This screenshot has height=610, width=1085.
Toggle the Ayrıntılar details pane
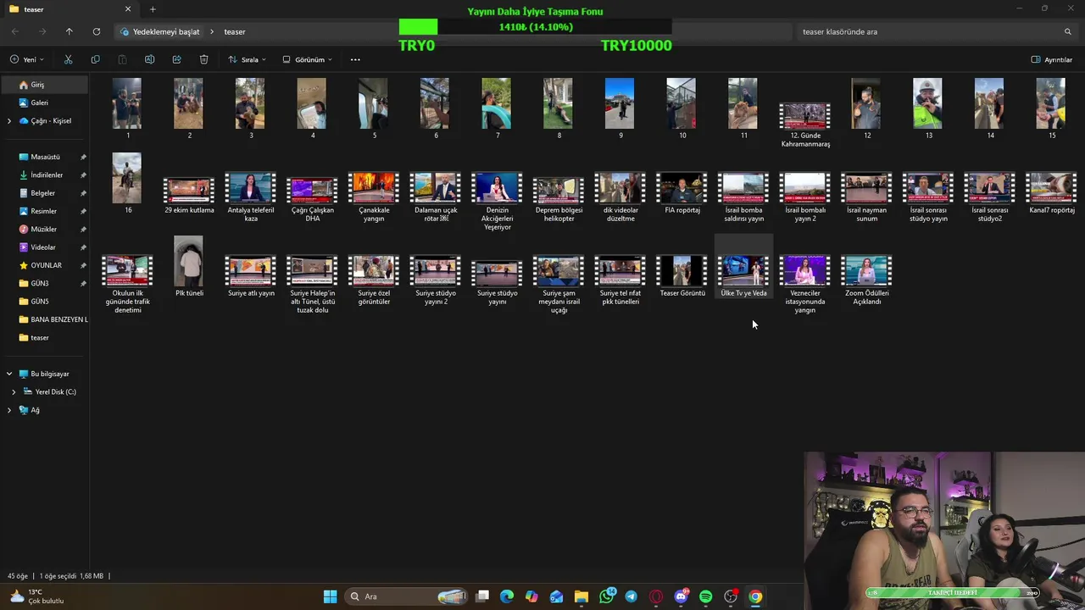[1052, 59]
